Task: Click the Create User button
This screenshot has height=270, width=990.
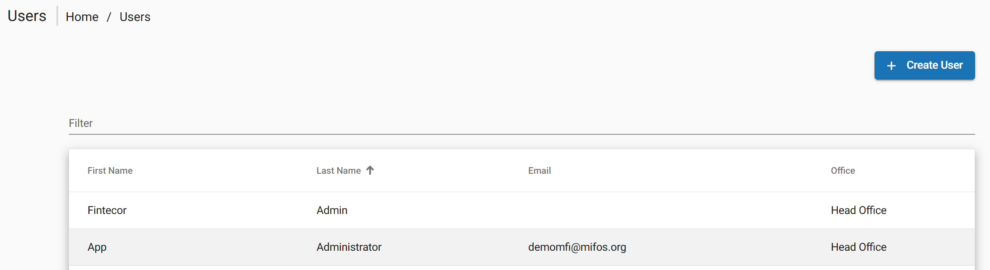Action: [924, 65]
